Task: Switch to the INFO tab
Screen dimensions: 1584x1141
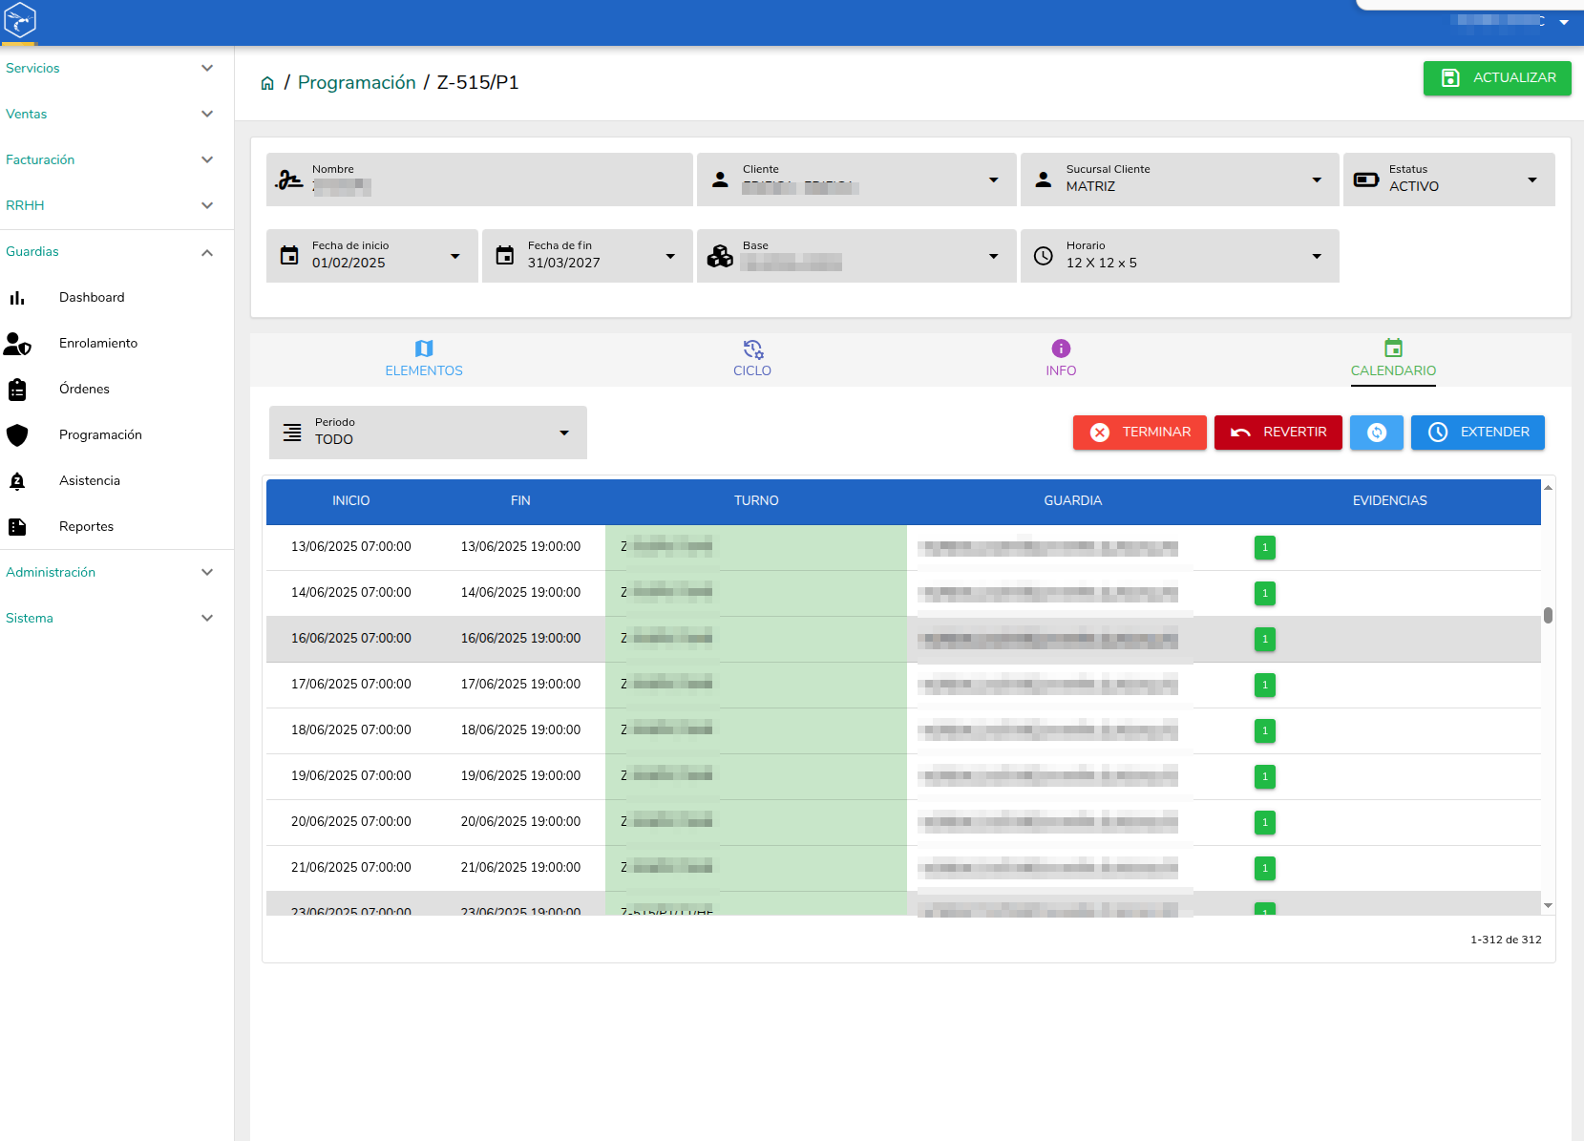Action: tap(1061, 360)
